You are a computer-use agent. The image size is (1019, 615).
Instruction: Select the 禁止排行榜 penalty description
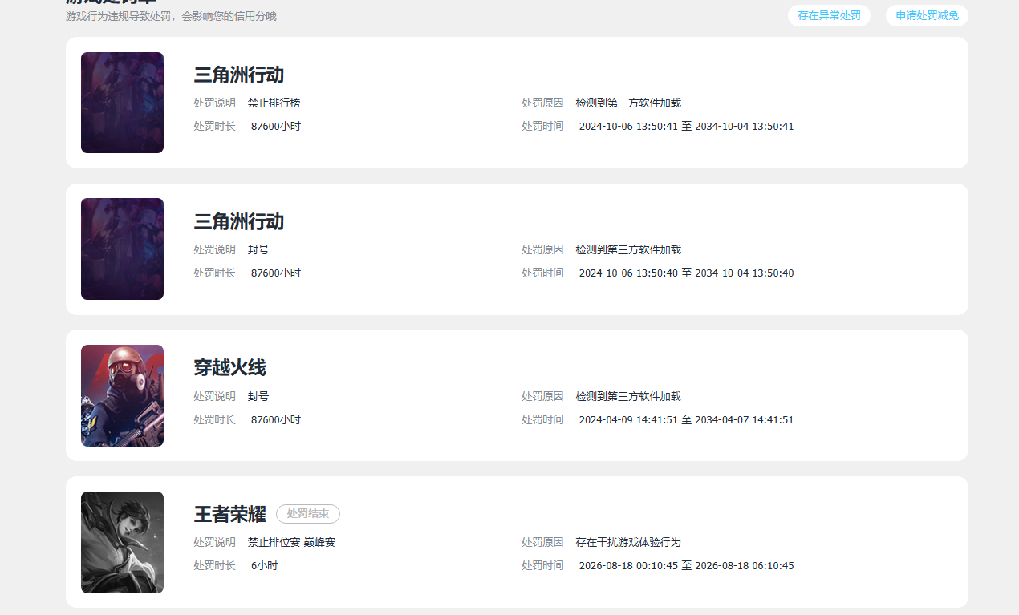point(274,103)
